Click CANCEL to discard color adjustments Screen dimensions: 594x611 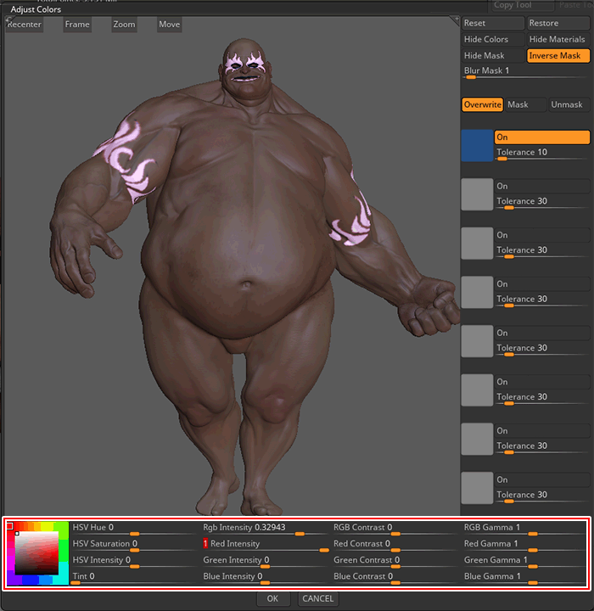click(318, 599)
